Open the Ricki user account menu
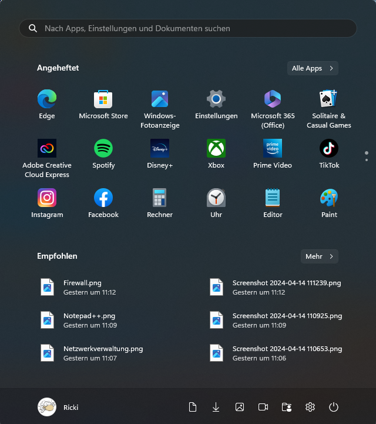 (x=59, y=407)
